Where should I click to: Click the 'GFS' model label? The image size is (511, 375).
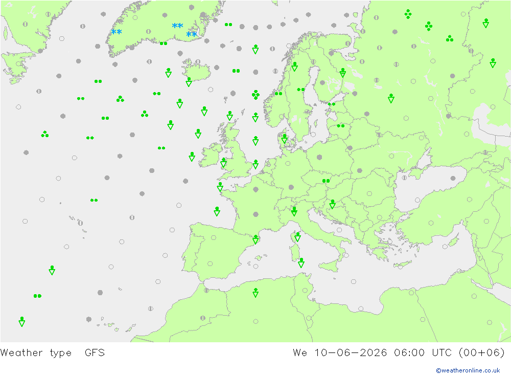[95, 352]
